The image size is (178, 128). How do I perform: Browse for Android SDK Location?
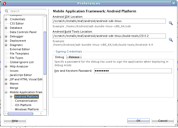pyautogui.click(x=171, y=23)
